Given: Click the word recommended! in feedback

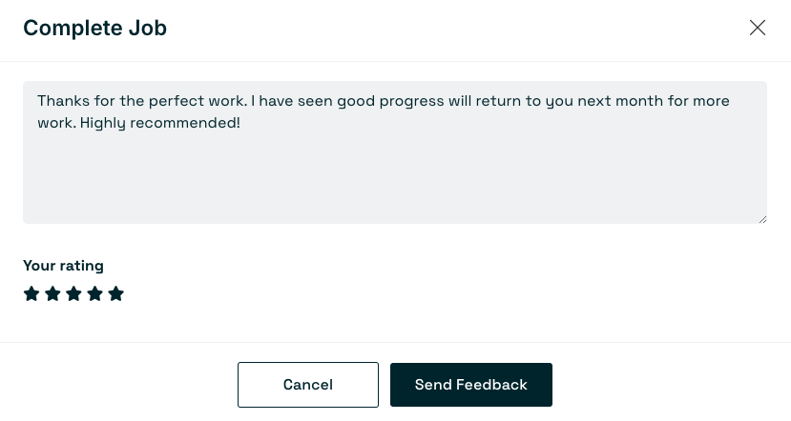Looking at the screenshot, I should [x=185, y=123].
